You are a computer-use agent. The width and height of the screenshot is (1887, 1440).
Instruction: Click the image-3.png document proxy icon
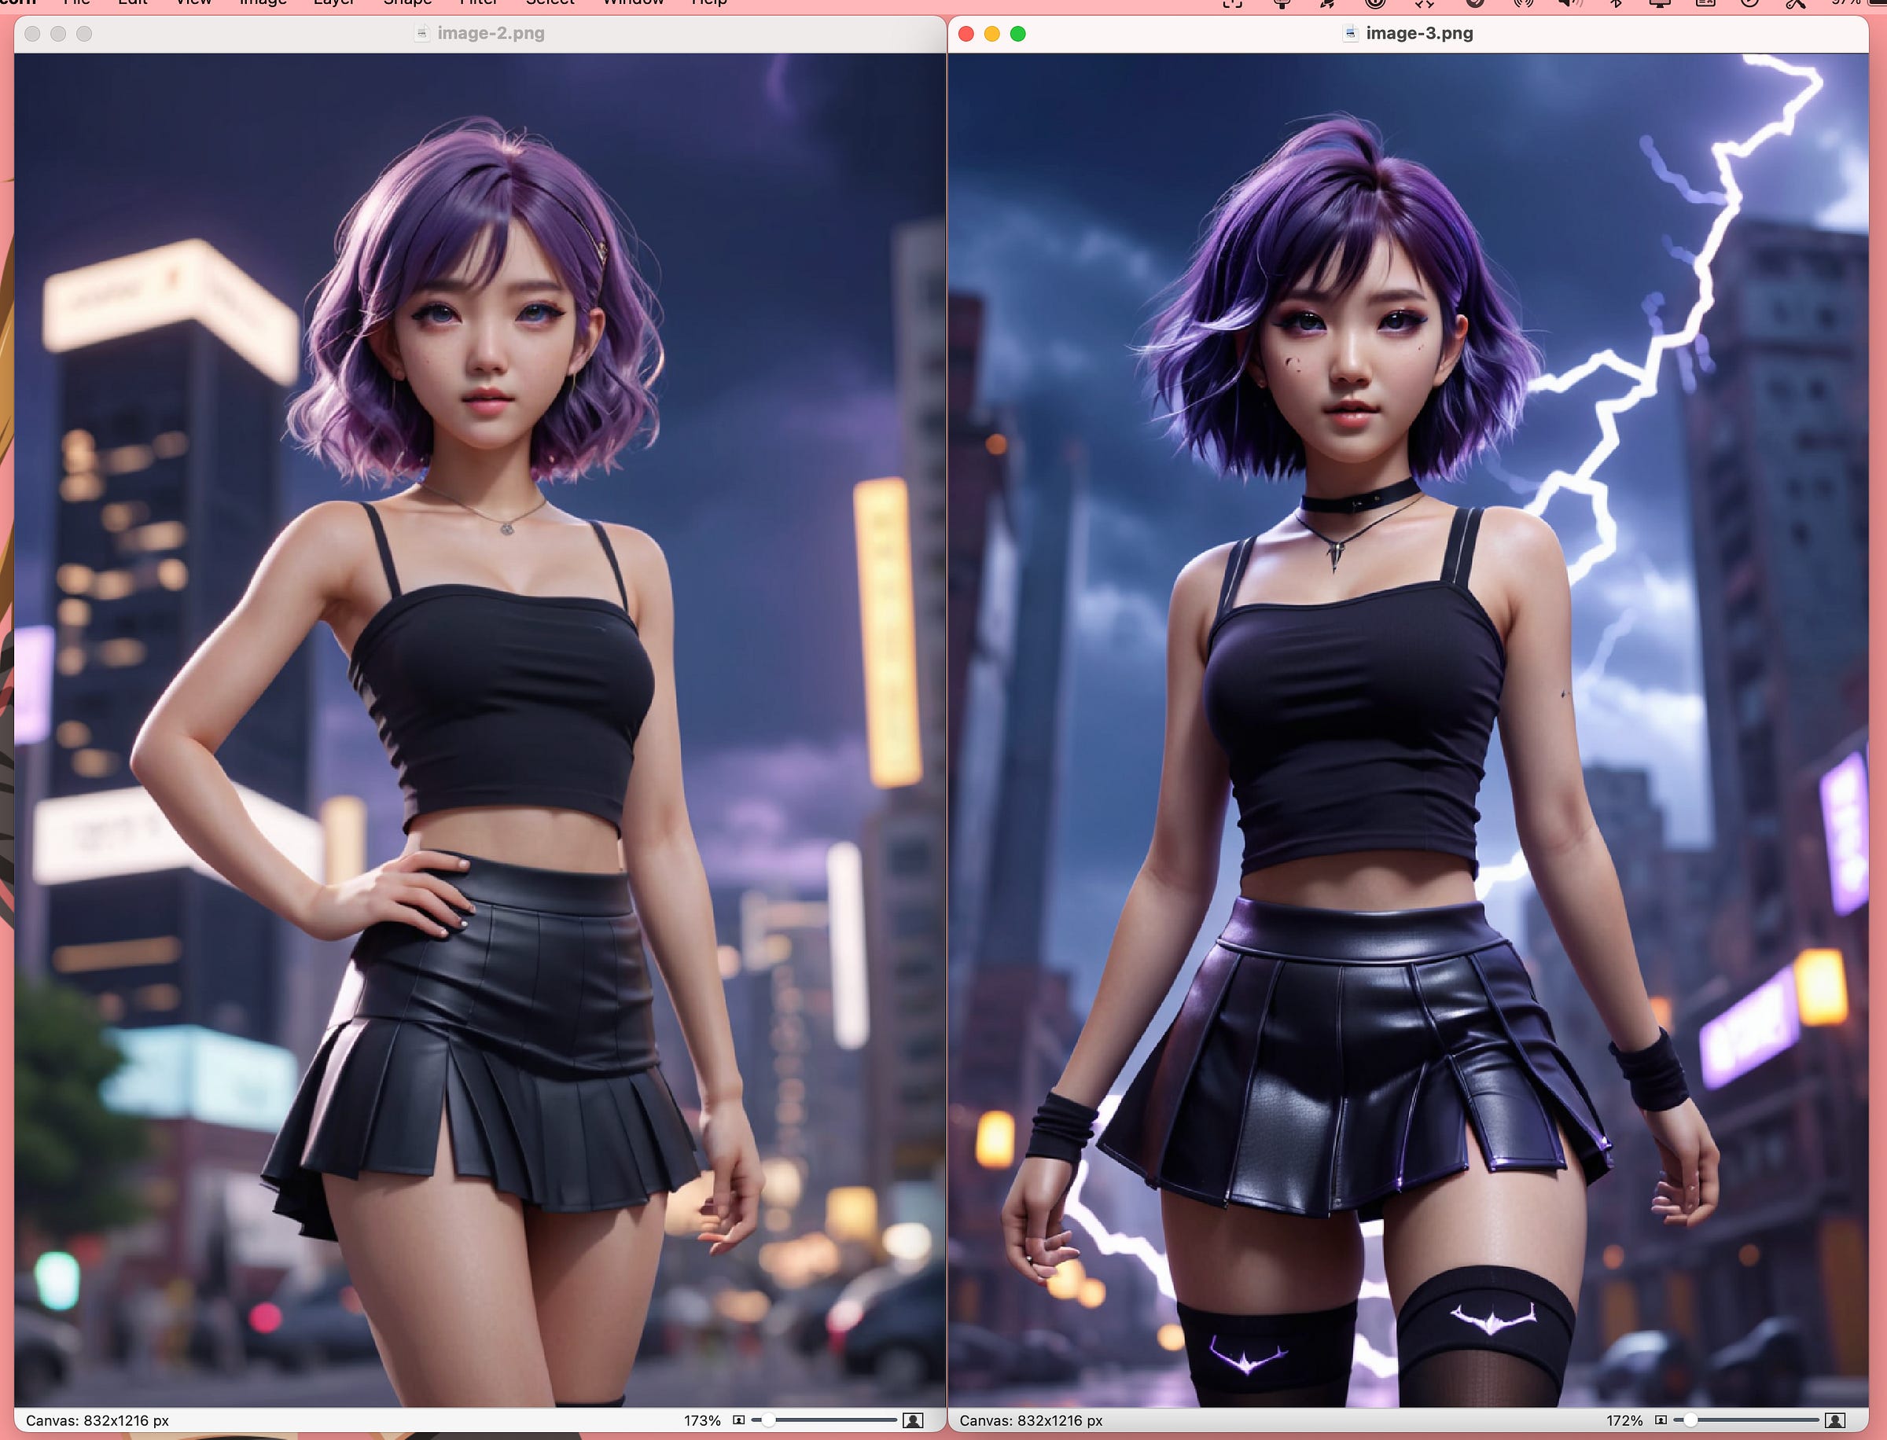tap(1350, 34)
